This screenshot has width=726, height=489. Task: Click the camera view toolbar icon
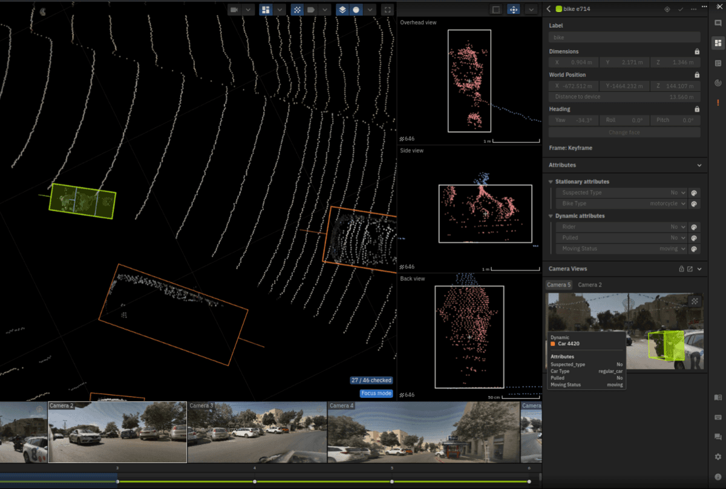point(234,10)
